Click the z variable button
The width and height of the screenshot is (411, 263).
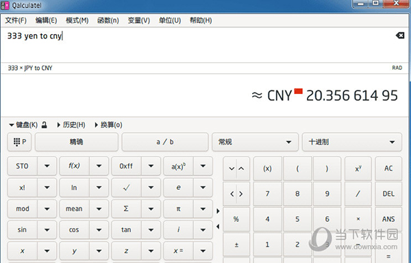[126, 251]
